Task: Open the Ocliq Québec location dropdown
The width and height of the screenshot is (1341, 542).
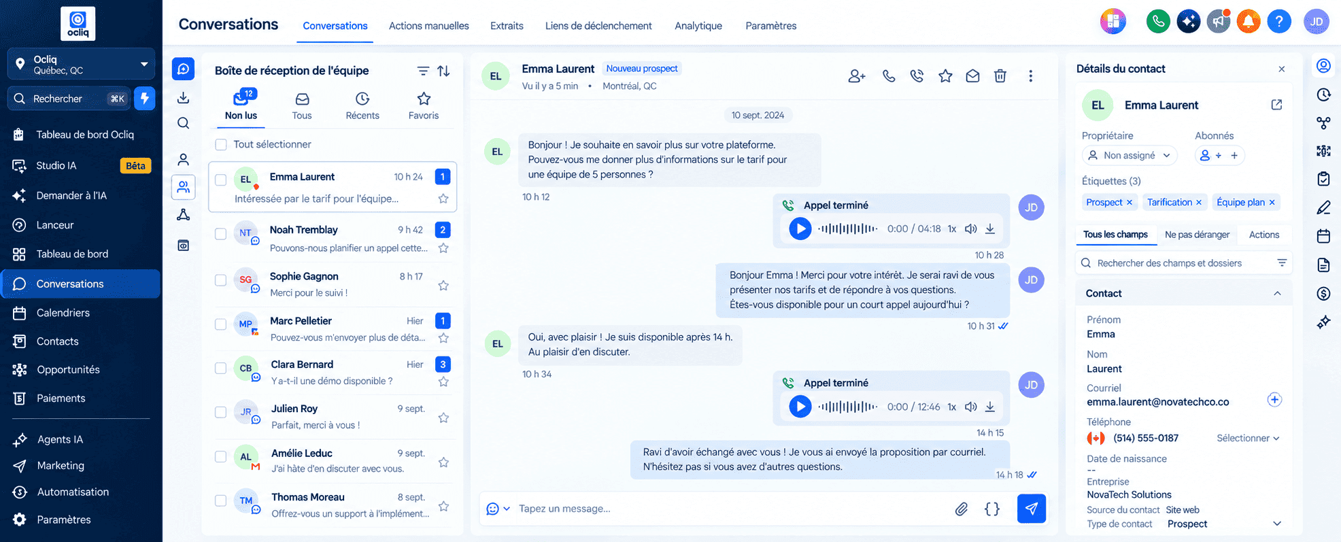Action: (x=81, y=64)
